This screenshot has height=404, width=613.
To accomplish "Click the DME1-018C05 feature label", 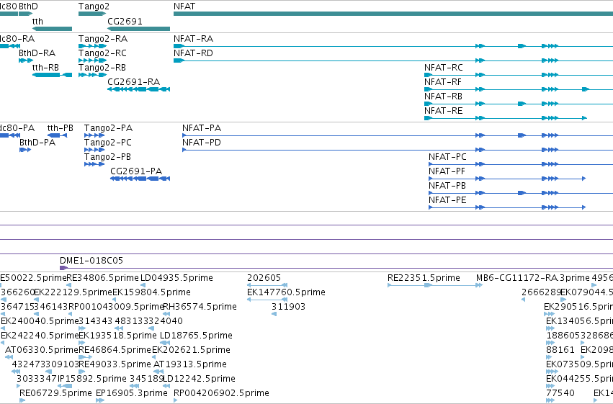I will point(91,261).
